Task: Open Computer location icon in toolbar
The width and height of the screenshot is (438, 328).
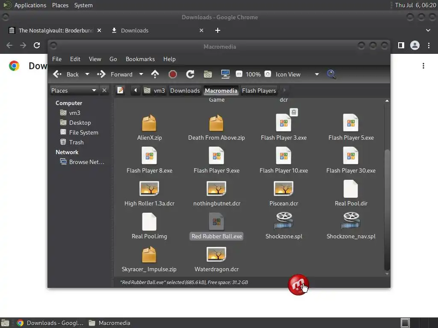Action: (x=225, y=74)
